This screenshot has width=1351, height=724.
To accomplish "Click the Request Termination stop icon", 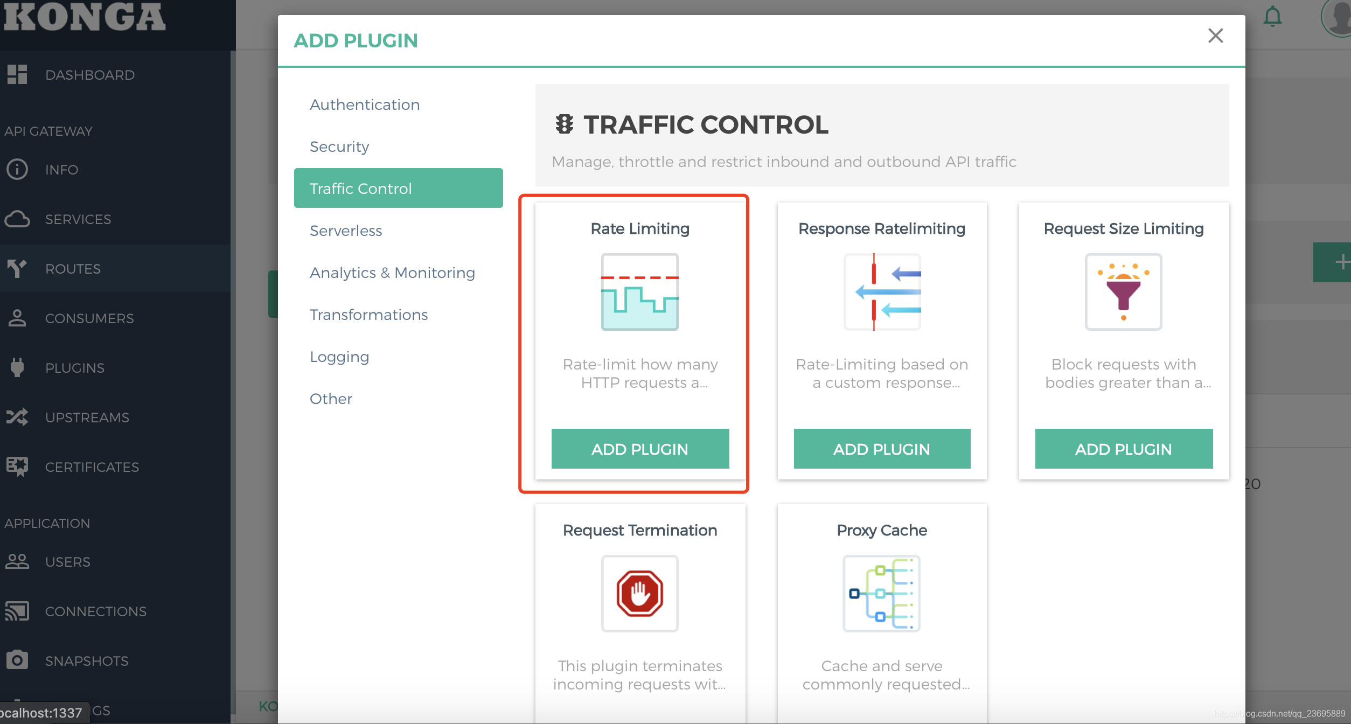I will point(640,593).
